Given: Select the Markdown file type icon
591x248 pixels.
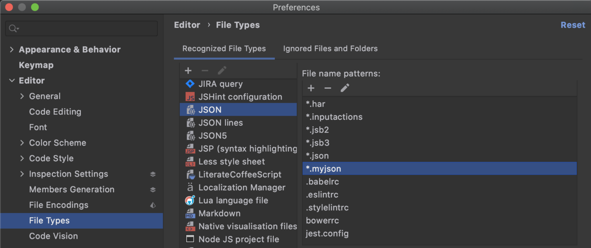Looking at the screenshot, I should (x=190, y=213).
